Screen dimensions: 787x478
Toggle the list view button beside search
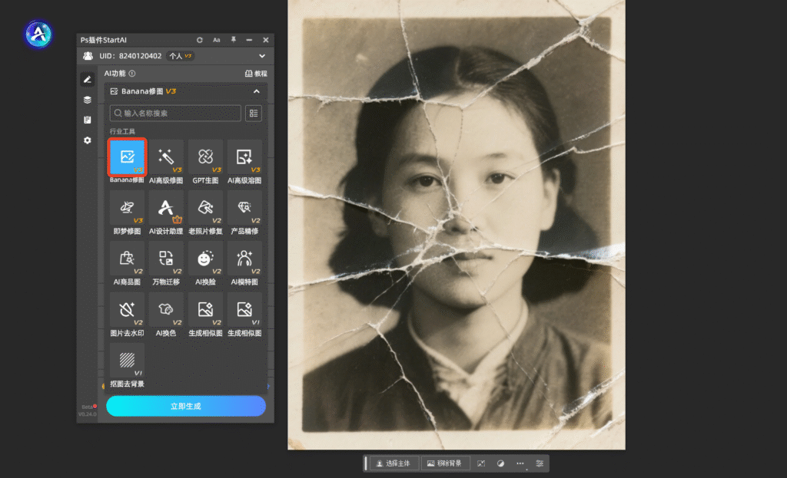(x=253, y=114)
